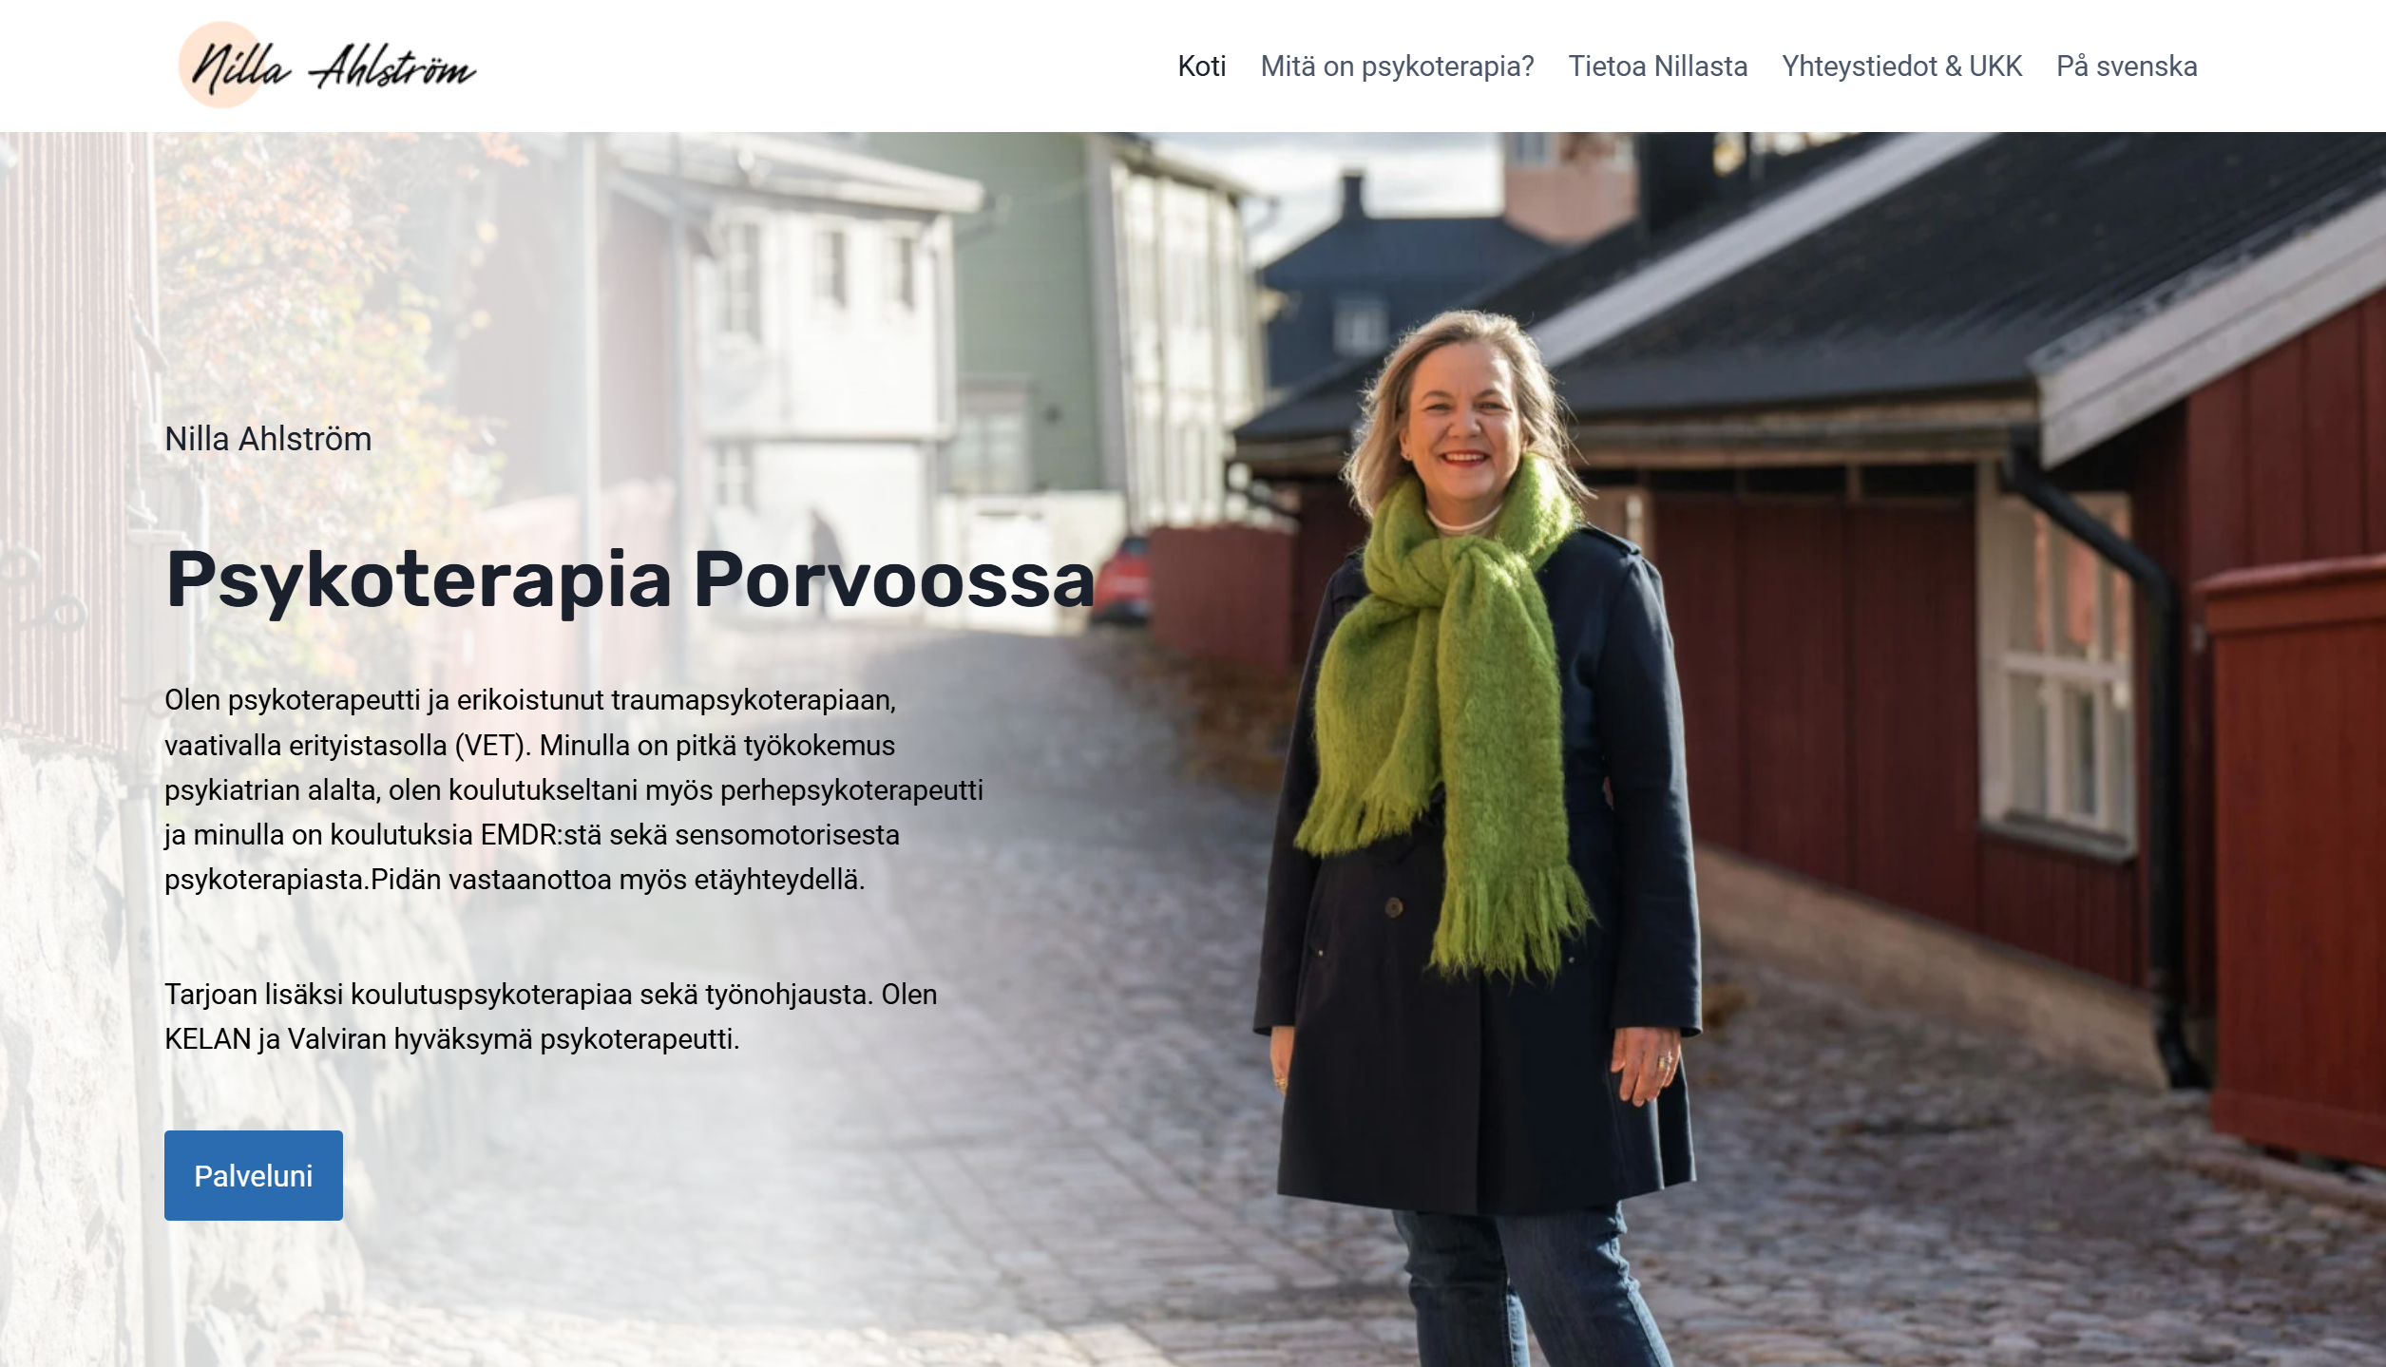This screenshot has width=2386, height=1367.
Task: Click the Nilla Ahlström signature logo
Action: (x=327, y=66)
